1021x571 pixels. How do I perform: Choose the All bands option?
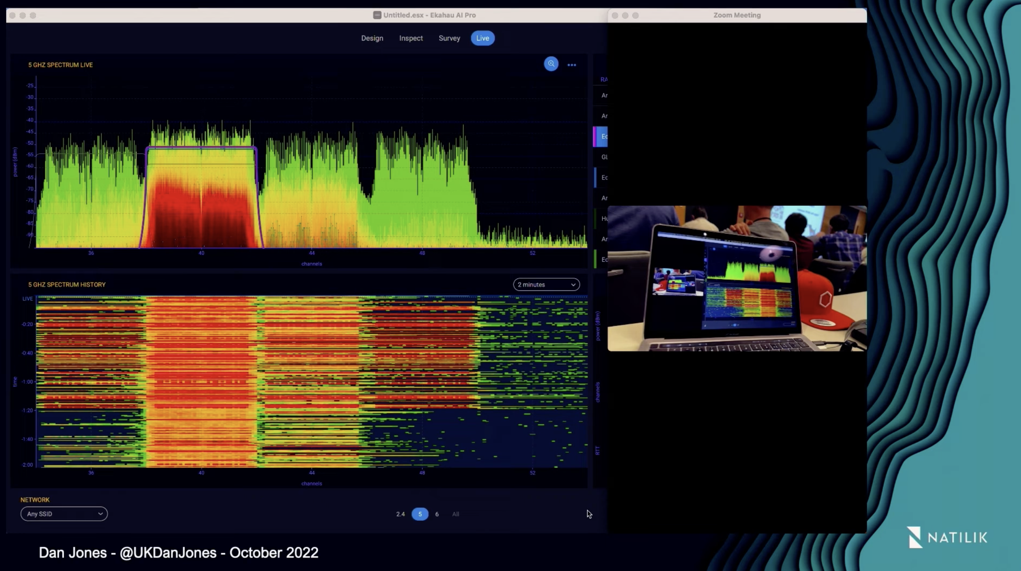[455, 514]
